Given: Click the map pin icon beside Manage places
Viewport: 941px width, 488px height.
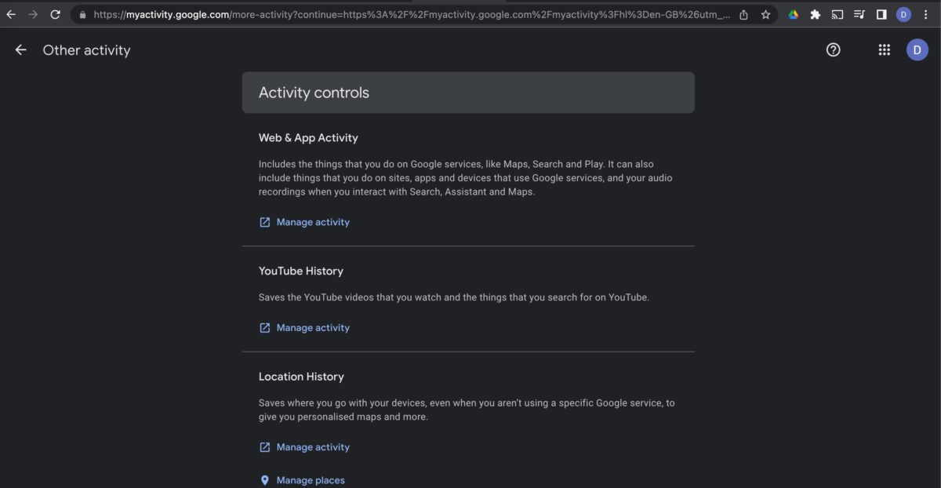Looking at the screenshot, I should (x=265, y=480).
